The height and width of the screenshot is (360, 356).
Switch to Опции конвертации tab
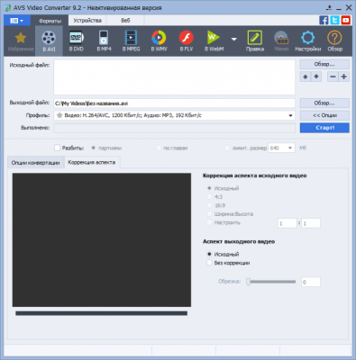[35, 163]
